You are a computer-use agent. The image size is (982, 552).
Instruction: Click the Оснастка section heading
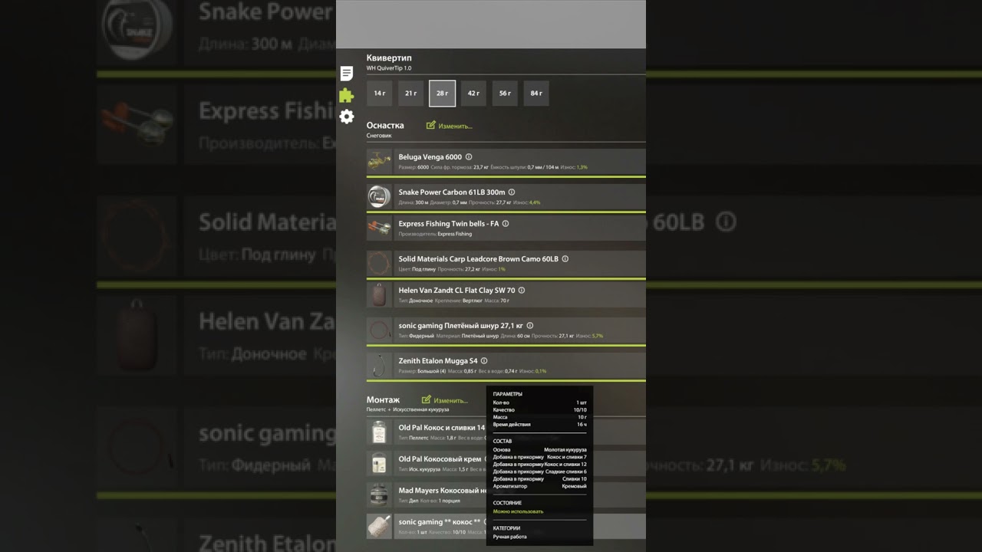point(385,125)
